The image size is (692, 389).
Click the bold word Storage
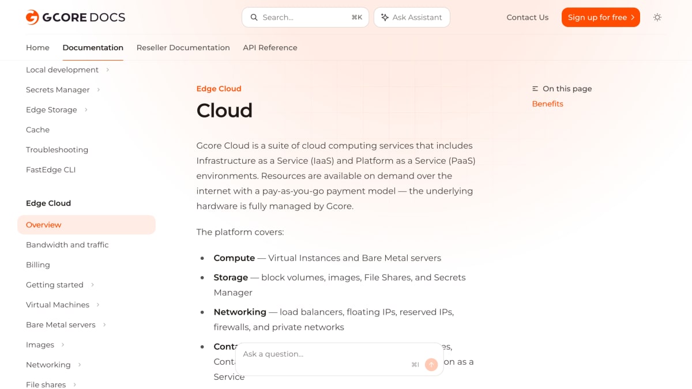(231, 277)
